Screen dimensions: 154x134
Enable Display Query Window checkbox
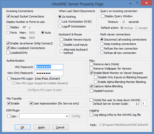[x=103, y=16]
